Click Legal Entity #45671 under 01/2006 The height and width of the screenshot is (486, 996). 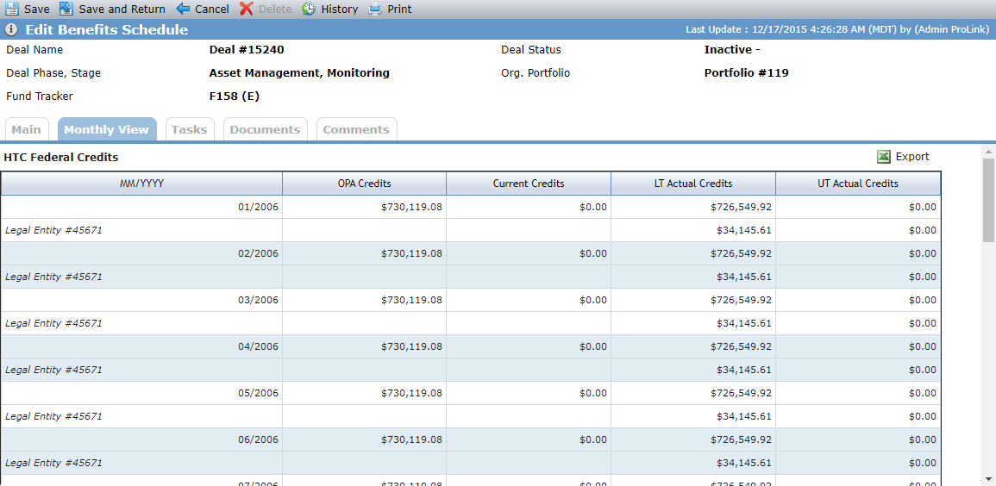coord(53,230)
